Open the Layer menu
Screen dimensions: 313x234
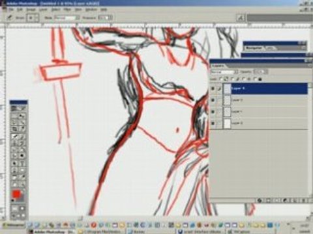click(43, 10)
